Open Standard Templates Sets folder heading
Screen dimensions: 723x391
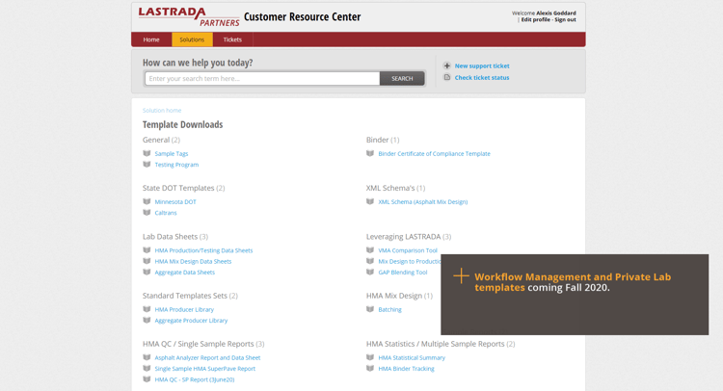(190, 296)
